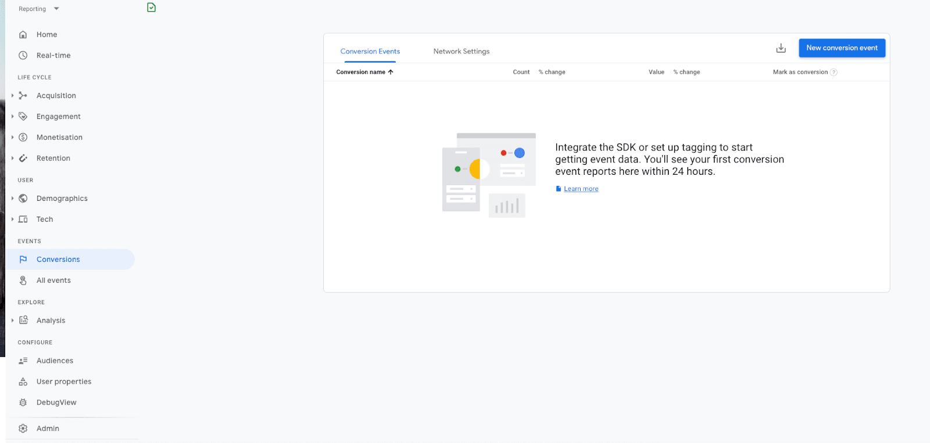Viewport: 930px width, 443px height.
Task: Click the Conversions flag icon
Action: (23, 260)
